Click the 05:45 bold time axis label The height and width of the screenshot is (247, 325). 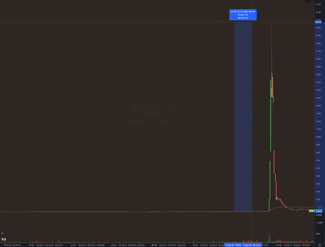point(154,245)
